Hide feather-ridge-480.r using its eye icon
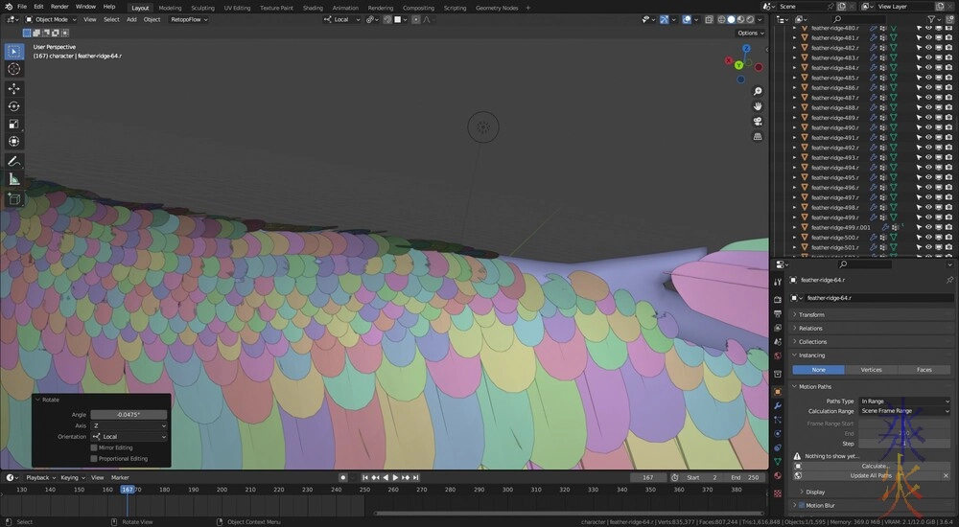 pos(927,28)
